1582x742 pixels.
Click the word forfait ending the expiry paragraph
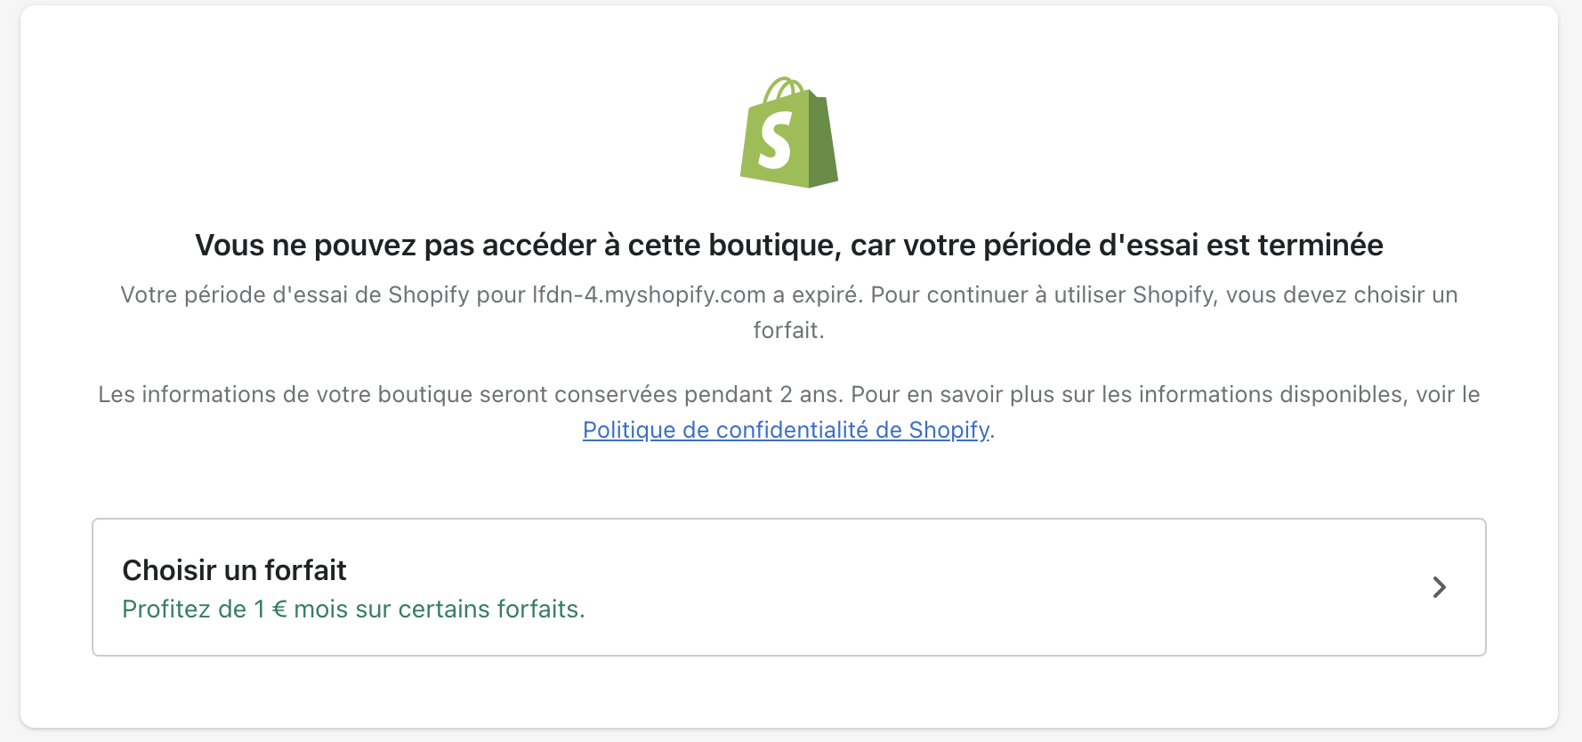787,331
